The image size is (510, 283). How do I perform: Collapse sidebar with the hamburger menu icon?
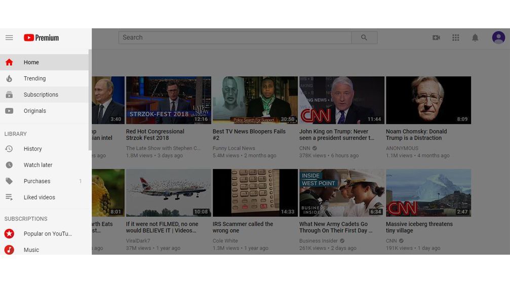pyautogui.click(x=9, y=37)
